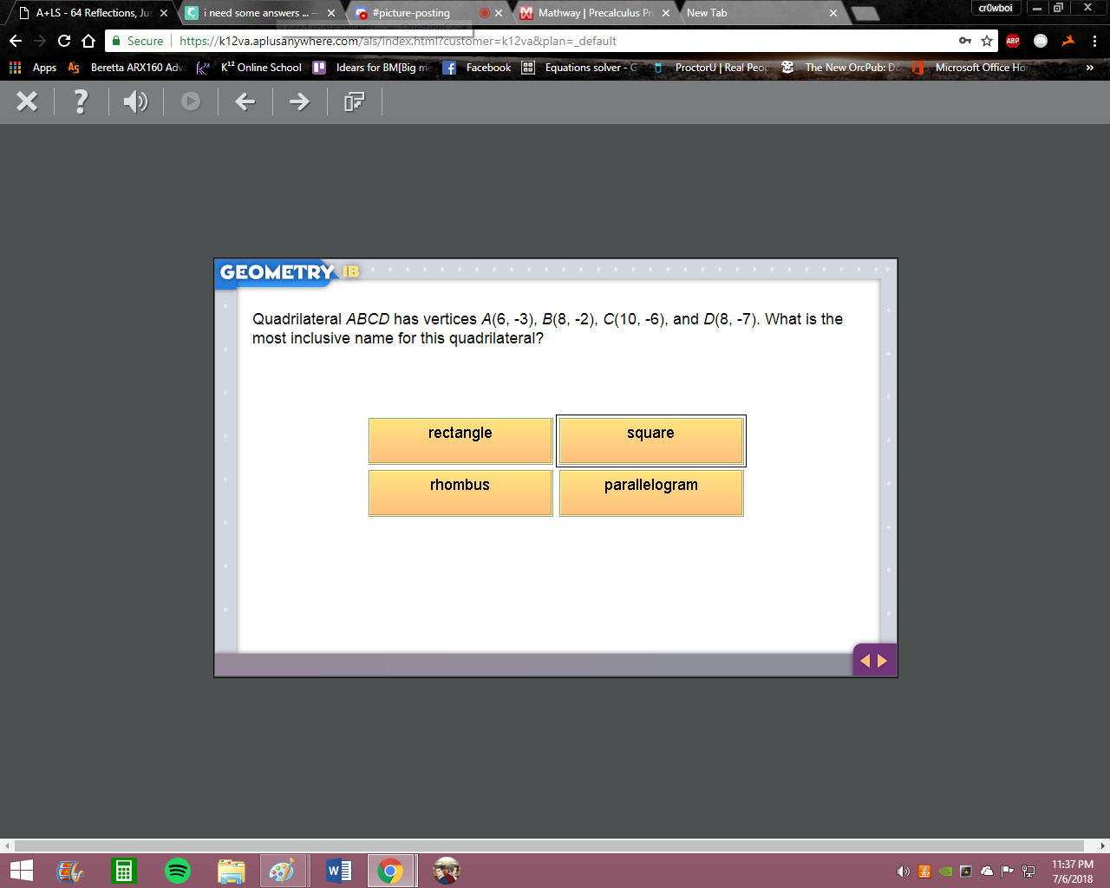
Task: Mute audio with the speaker icon
Action: pos(135,102)
